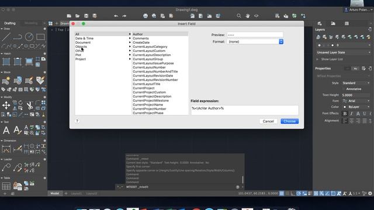
Task: Select the Rectangle tool
Action: pos(40,37)
